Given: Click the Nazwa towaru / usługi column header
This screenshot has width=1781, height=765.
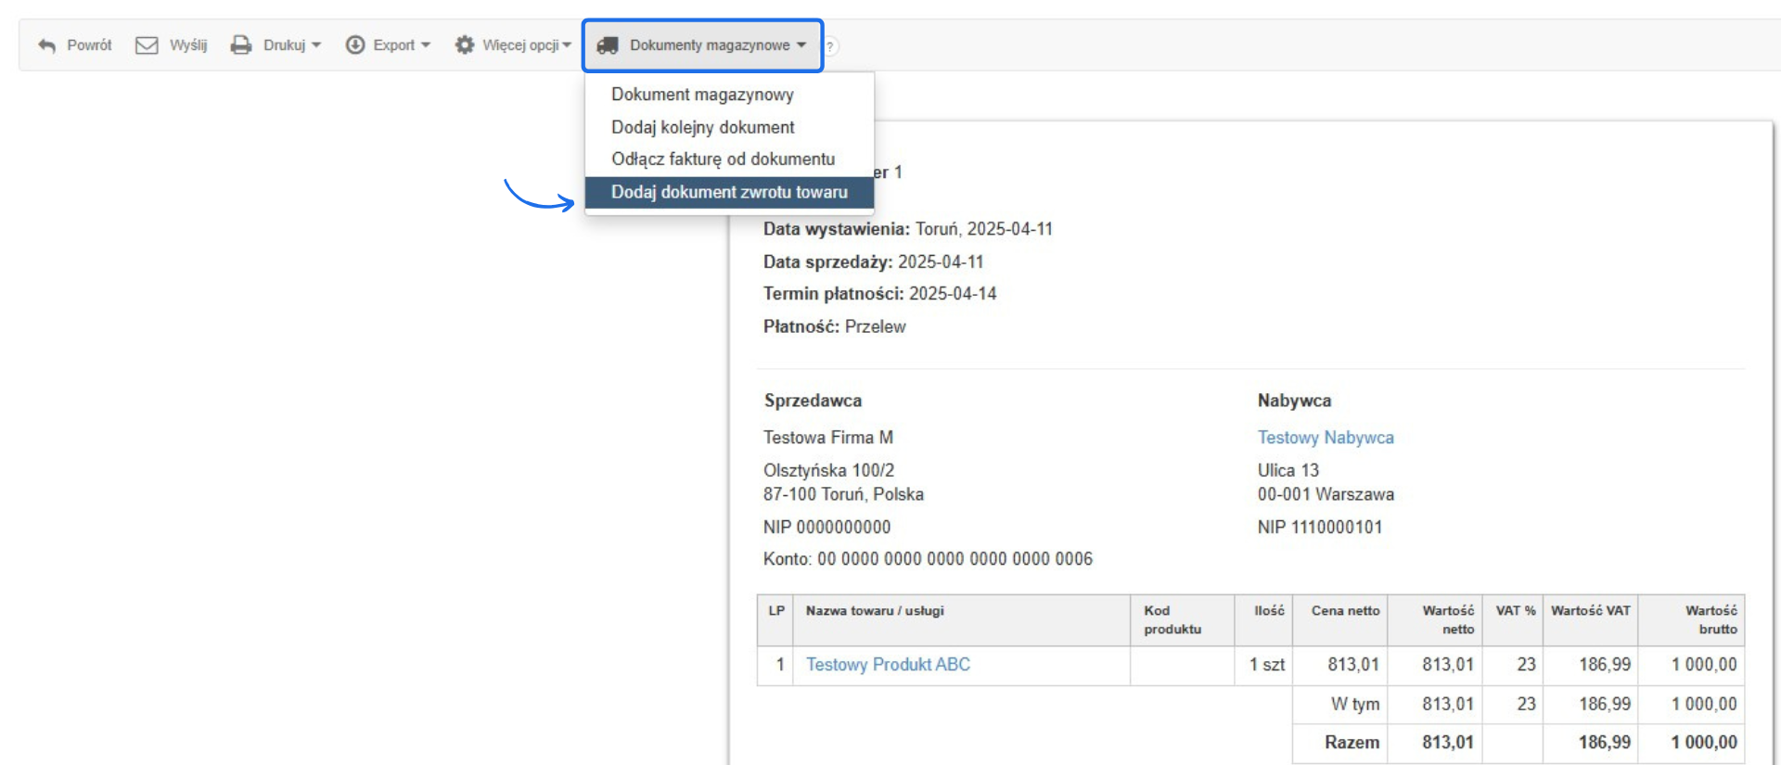Looking at the screenshot, I should tap(874, 611).
